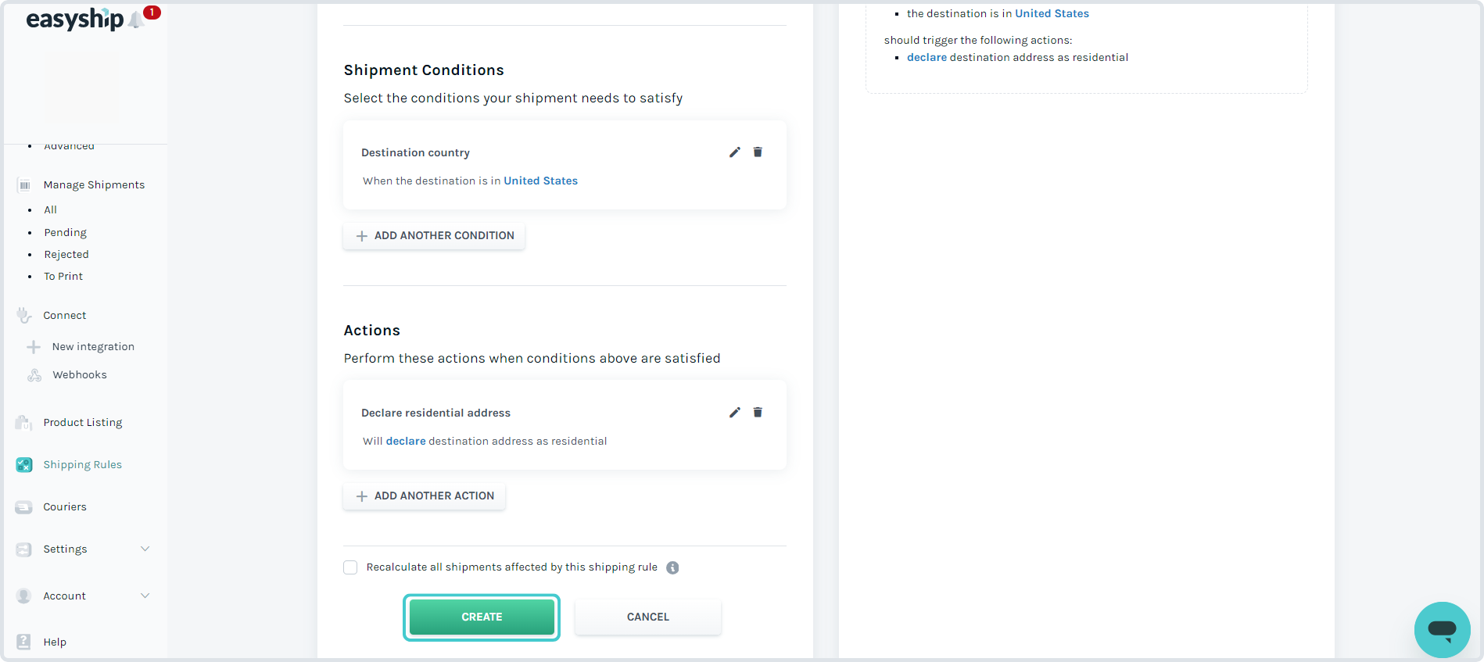This screenshot has height=662, width=1484.
Task: Open the notifications bell
Action: click(138, 20)
